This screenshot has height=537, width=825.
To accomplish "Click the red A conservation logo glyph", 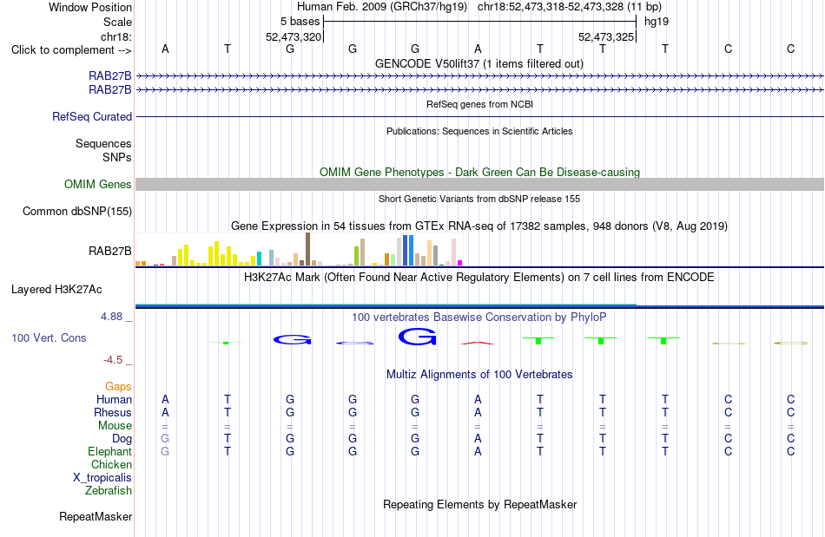I will pos(478,344).
